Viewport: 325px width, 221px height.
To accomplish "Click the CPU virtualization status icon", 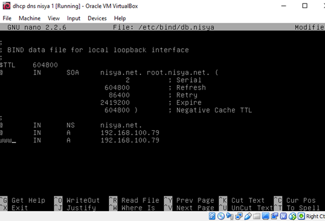I will pyautogui.click(x=283, y=216).
